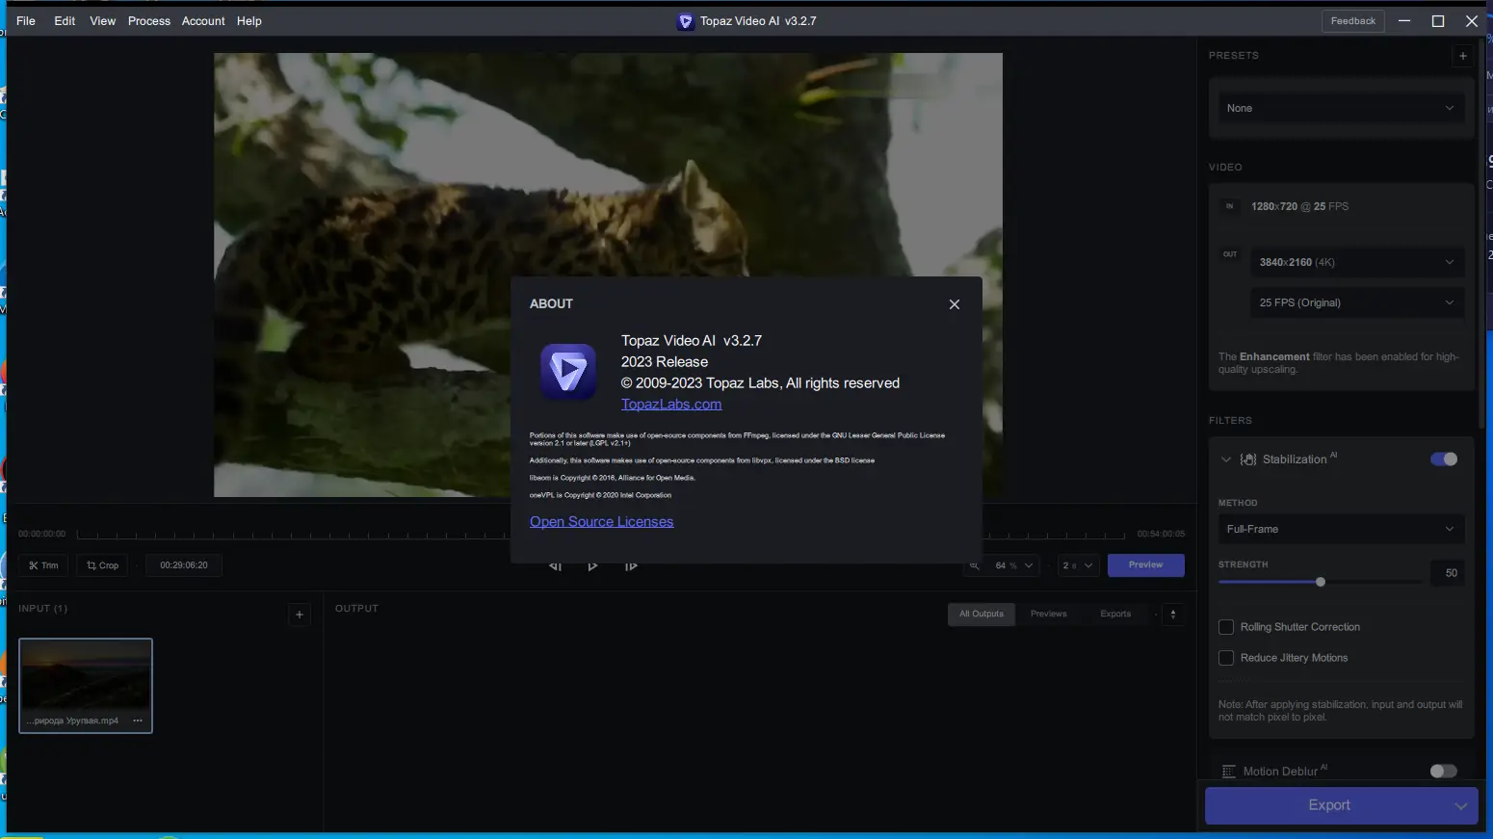Viewport: 1493px width, 839px height.
Task: Collapse the Stabilization filter section
Action: [1226, 459]
